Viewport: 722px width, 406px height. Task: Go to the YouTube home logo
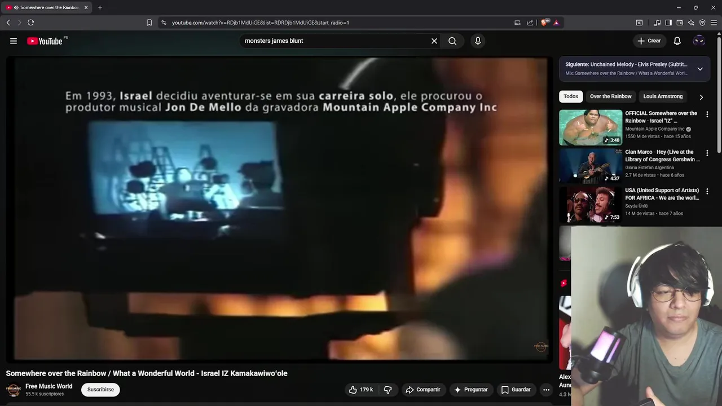click(45, 41)
